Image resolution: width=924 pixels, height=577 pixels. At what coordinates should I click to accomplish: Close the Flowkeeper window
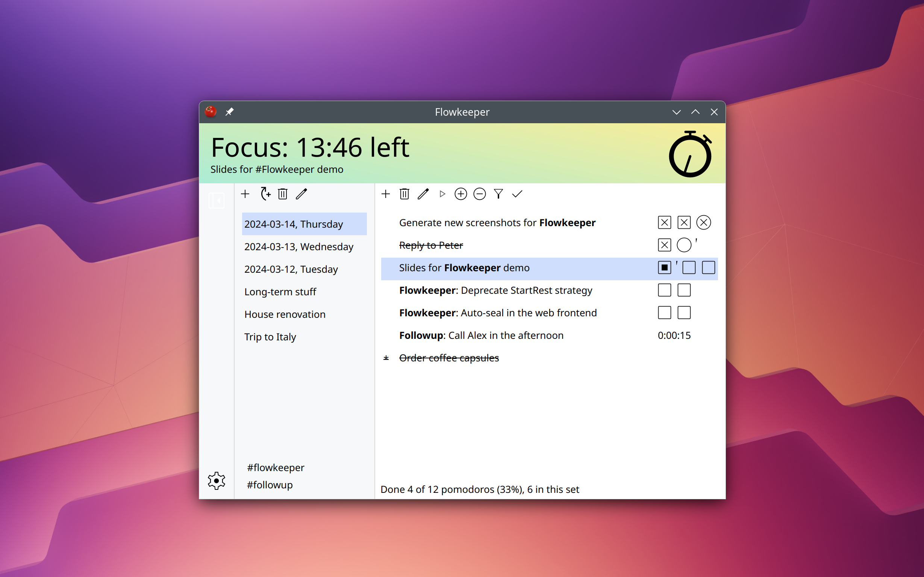714,112
